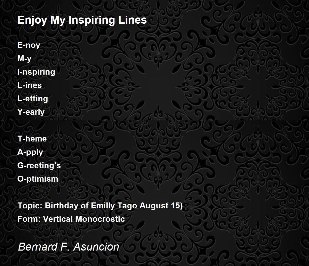The width and height of the screenshot is (309, 266).
Task: Select the Y-early line
Action: click(x=31, y=112)
